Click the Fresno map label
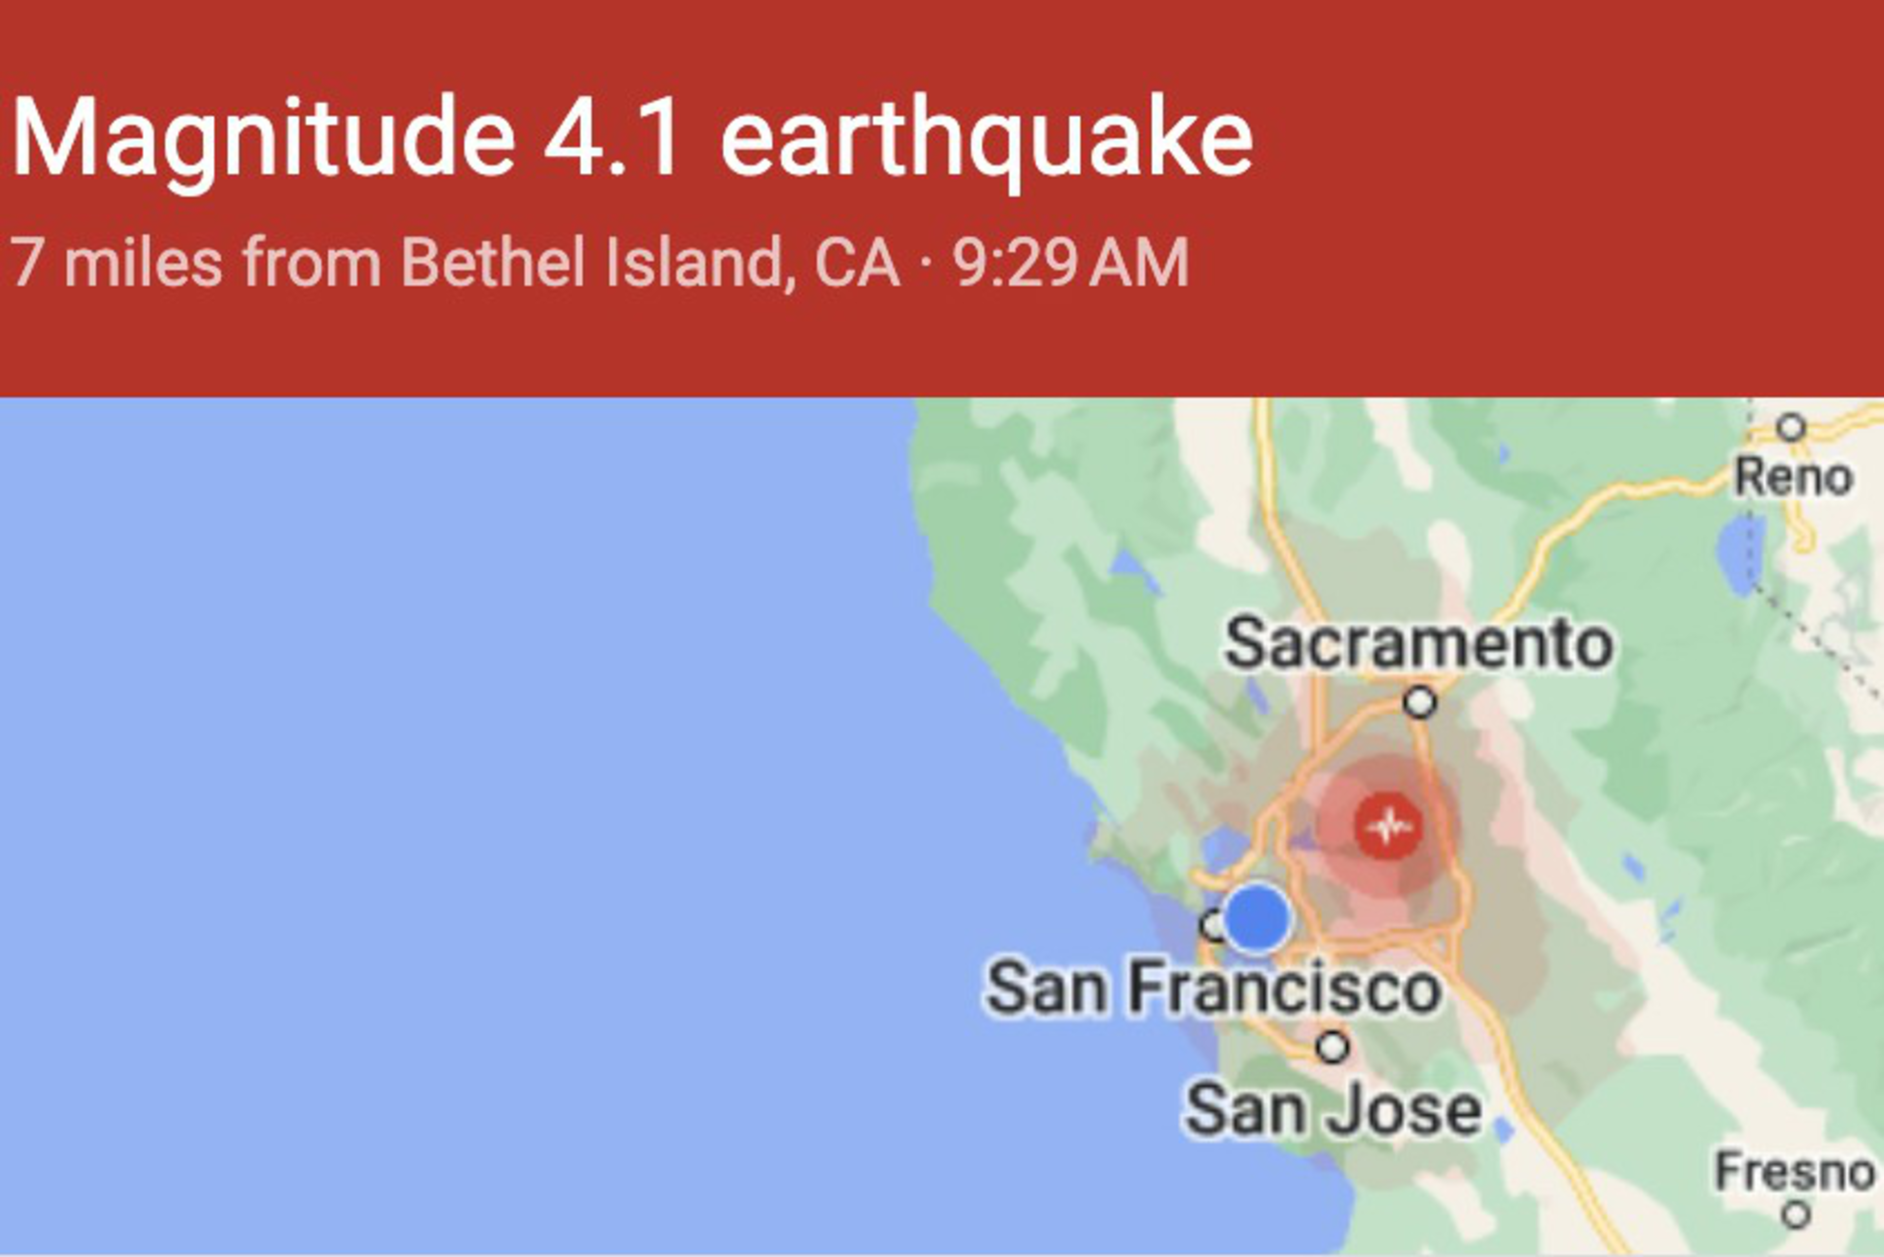Viewport: 1884px width, 1257px height. click(1795, 1173)
